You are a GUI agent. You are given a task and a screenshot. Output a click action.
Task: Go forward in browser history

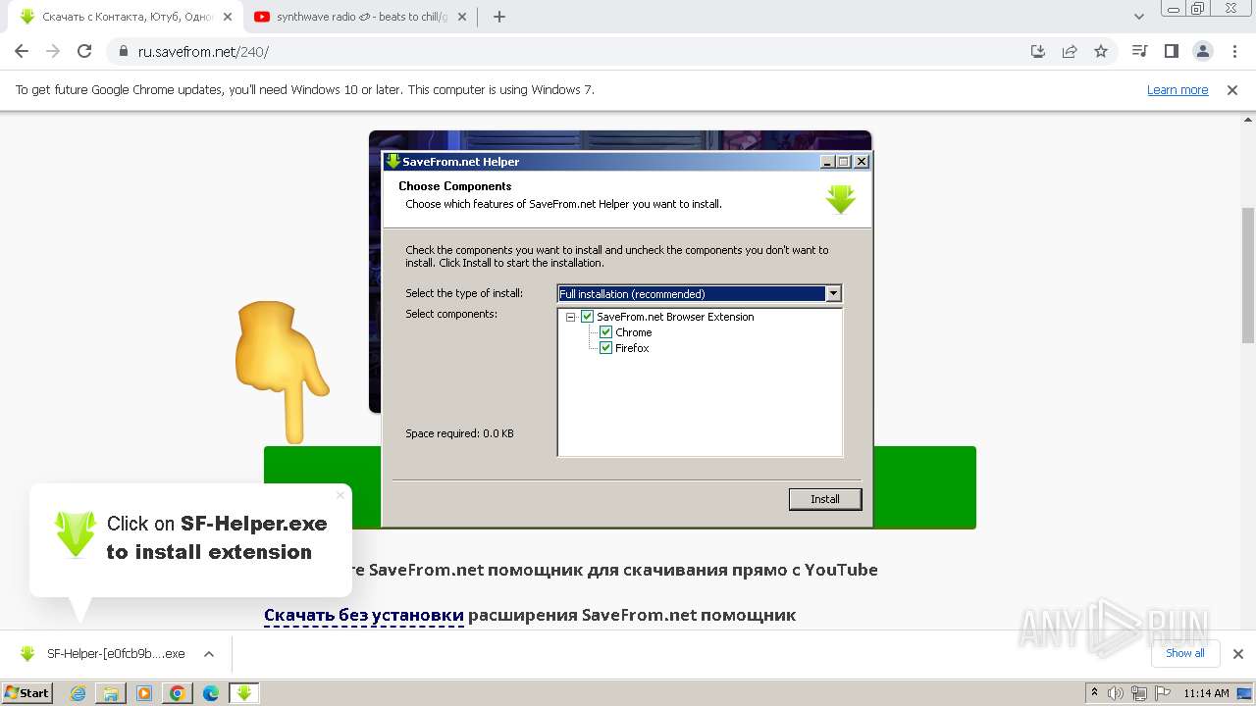53,52
